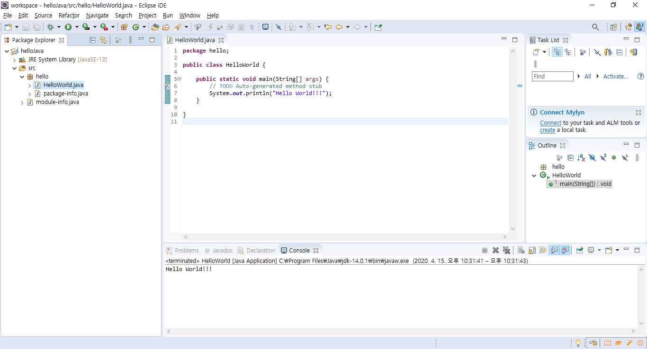647x349 pixels.
Task: Click the Clear Console icon
Action: point(521,251)
